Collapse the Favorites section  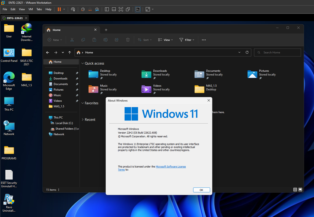click(x=83, y=103)
